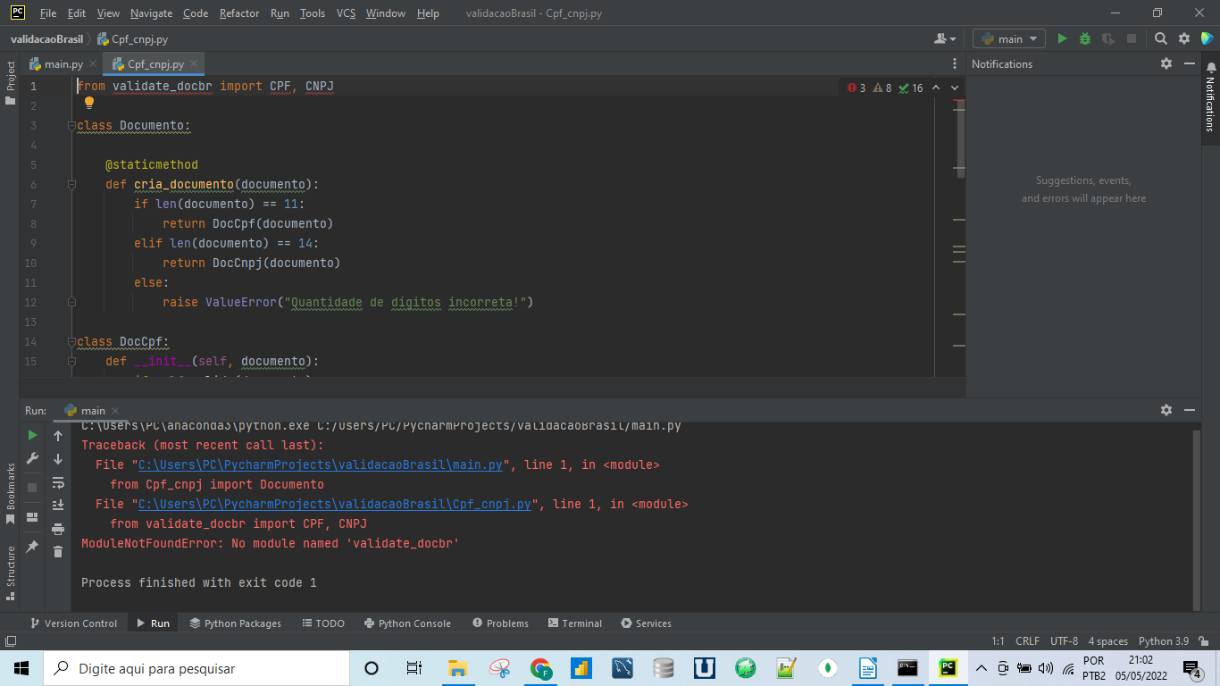Close the 'main' Run tab
This screenshot has width=1220, height=686.
(114, 411)
